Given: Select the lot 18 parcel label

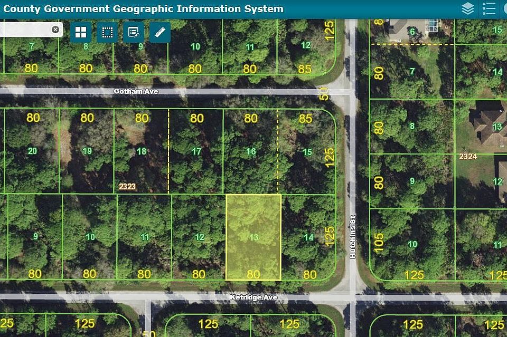Looking at the screenshot, I should 142,151.
